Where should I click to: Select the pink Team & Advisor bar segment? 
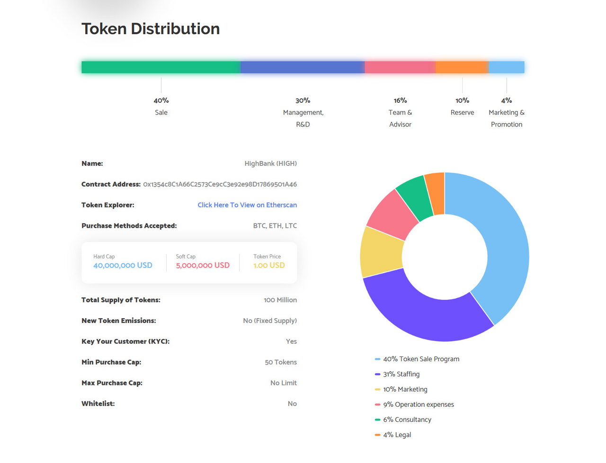(400, 67)
